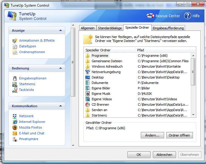Select path P:\Bilder
This screenshot has height=164, width=206.
[144, 88]
